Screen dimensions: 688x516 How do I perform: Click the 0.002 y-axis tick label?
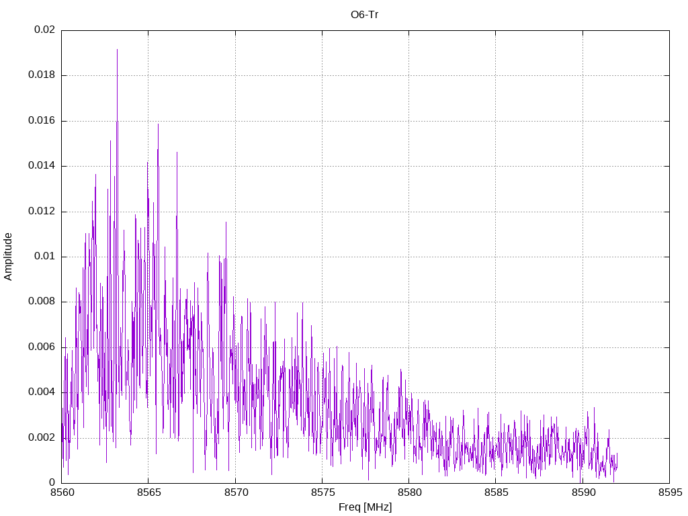coord(42,437)
